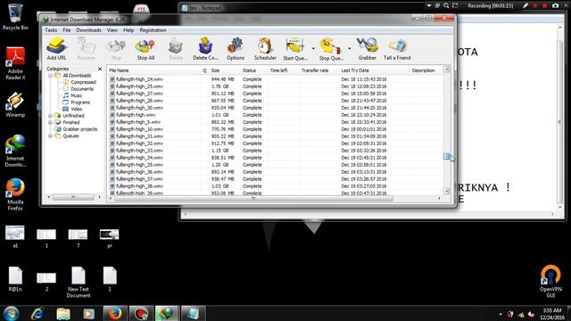The height and width of the screenshot is (321, 571).
Task: Select OpenVPN GUI desktop shortcut
Action: pyautogui.click(x=550, y=282)
